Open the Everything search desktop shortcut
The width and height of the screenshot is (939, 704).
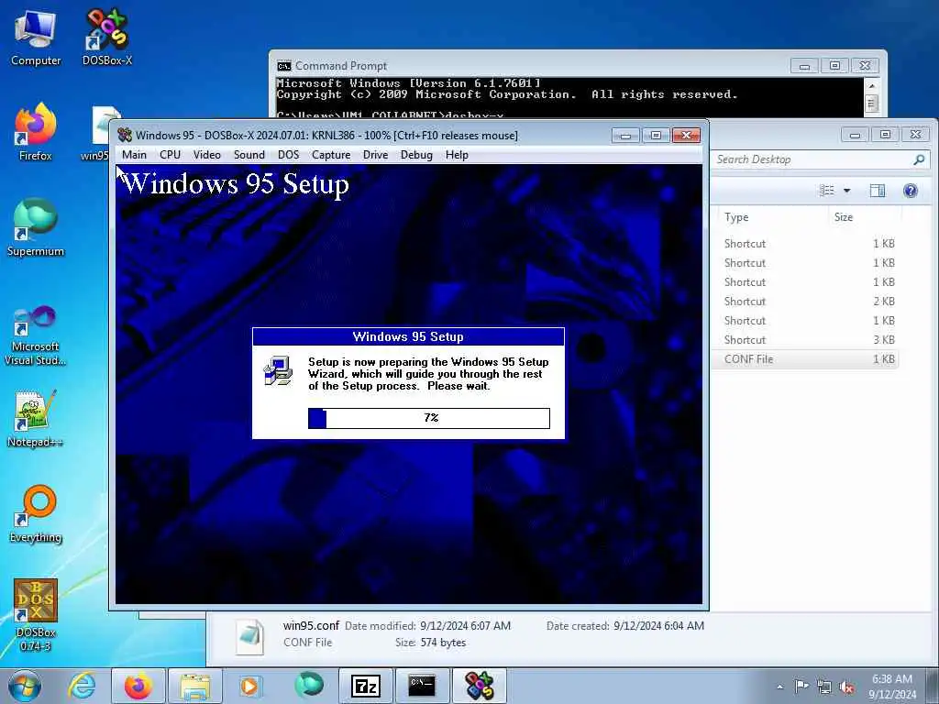click(36, 513)
